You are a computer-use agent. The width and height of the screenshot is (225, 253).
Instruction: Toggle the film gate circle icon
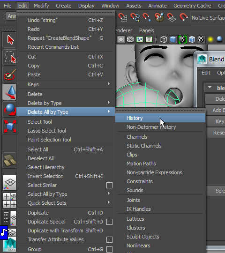point(121,39)
